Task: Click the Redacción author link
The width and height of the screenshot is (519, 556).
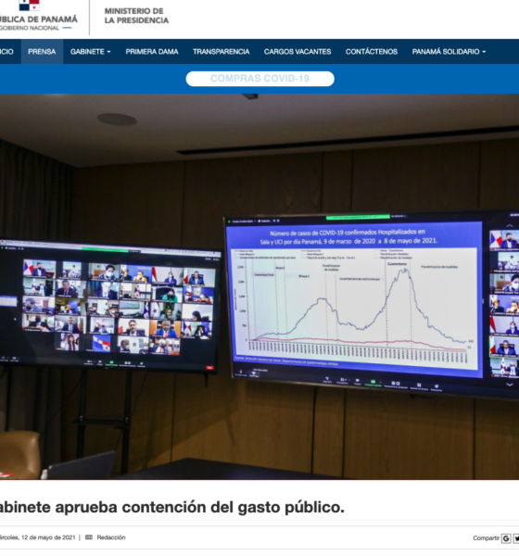Action: tap(111, 537)
